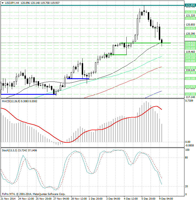Select the 0.7309 MACD scale value

tap(190, 101)
